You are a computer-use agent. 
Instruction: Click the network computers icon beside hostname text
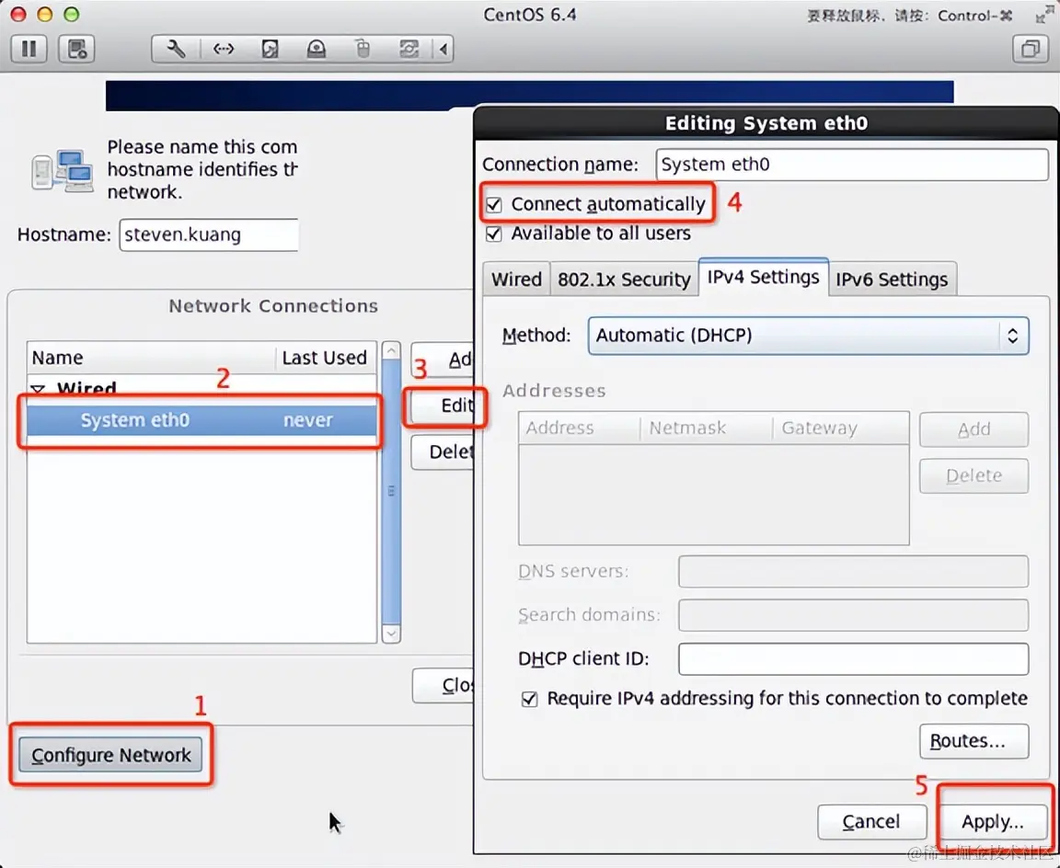click(x=63, y=170)
